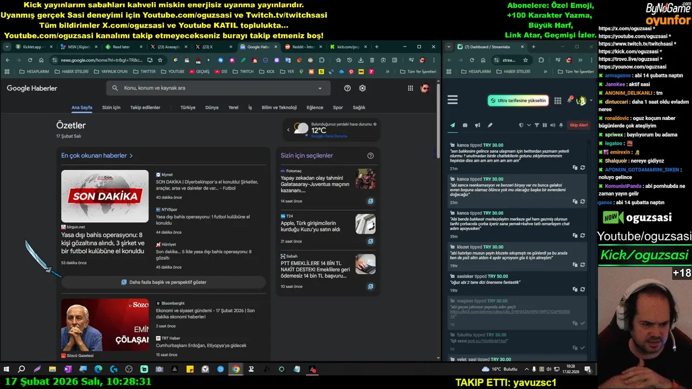Open the Google apps grid in Haberler

pyautogui.click(x=410, y=88)
